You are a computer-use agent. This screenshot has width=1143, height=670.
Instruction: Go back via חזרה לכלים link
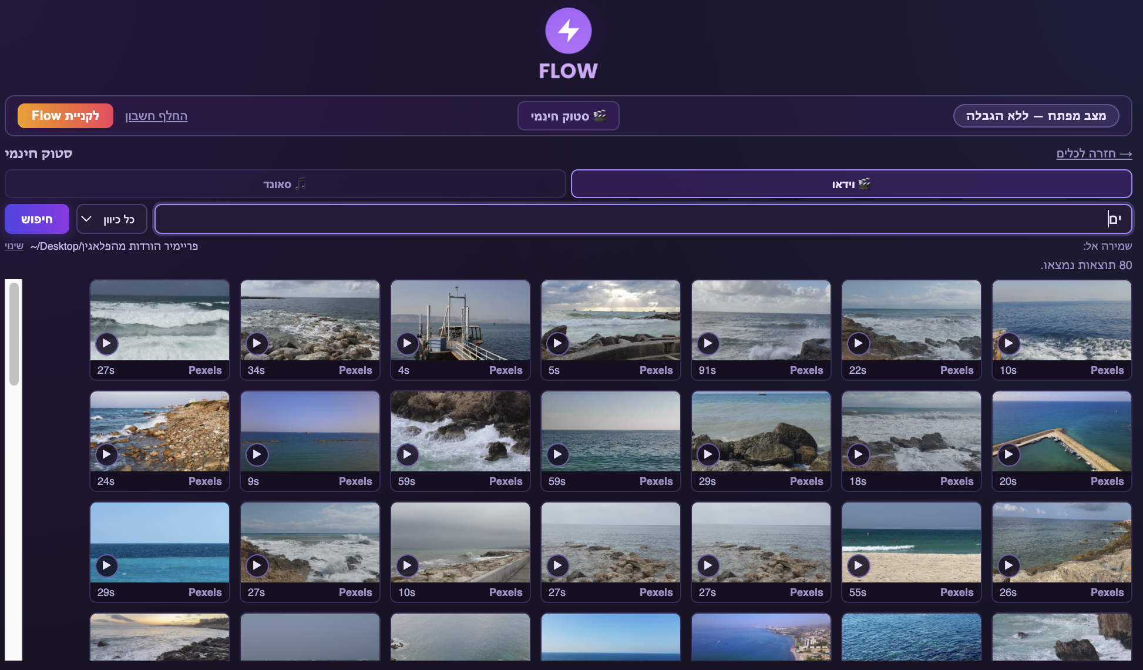tap(1094, 153)
